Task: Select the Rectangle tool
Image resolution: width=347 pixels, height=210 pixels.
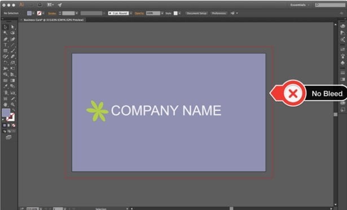Action: tap(5, 51)
